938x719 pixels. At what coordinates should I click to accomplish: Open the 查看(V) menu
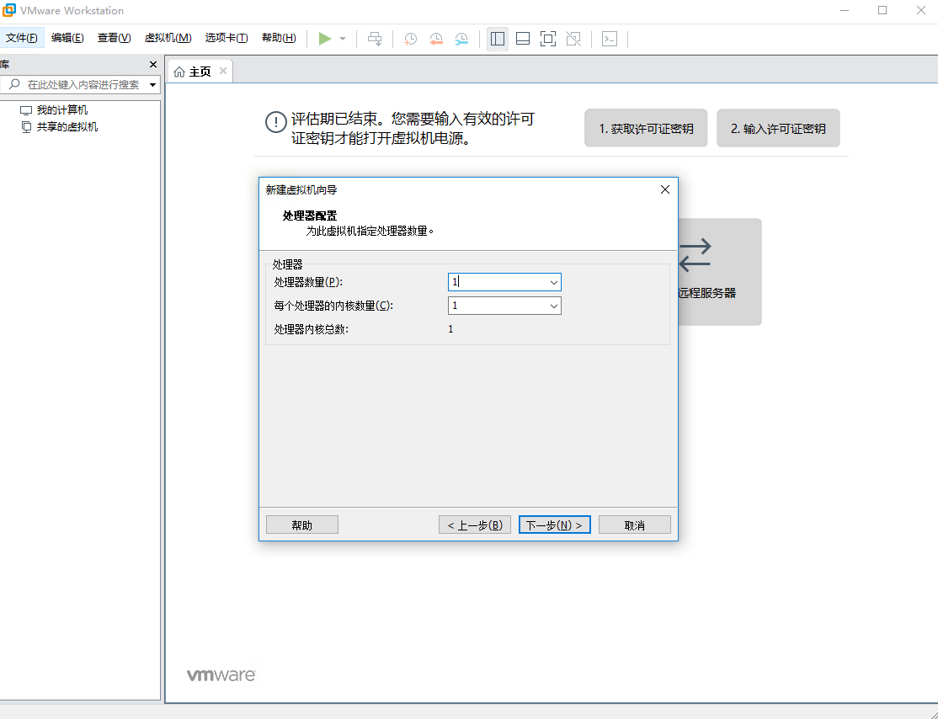coord(115,38)
